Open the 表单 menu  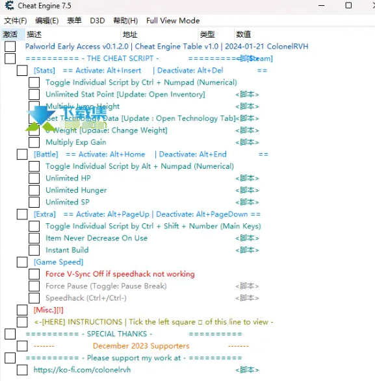pyautogui.click(x=74, y=21)
